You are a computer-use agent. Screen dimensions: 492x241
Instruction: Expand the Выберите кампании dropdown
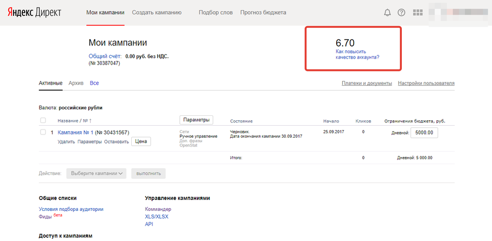click(96, 173)
